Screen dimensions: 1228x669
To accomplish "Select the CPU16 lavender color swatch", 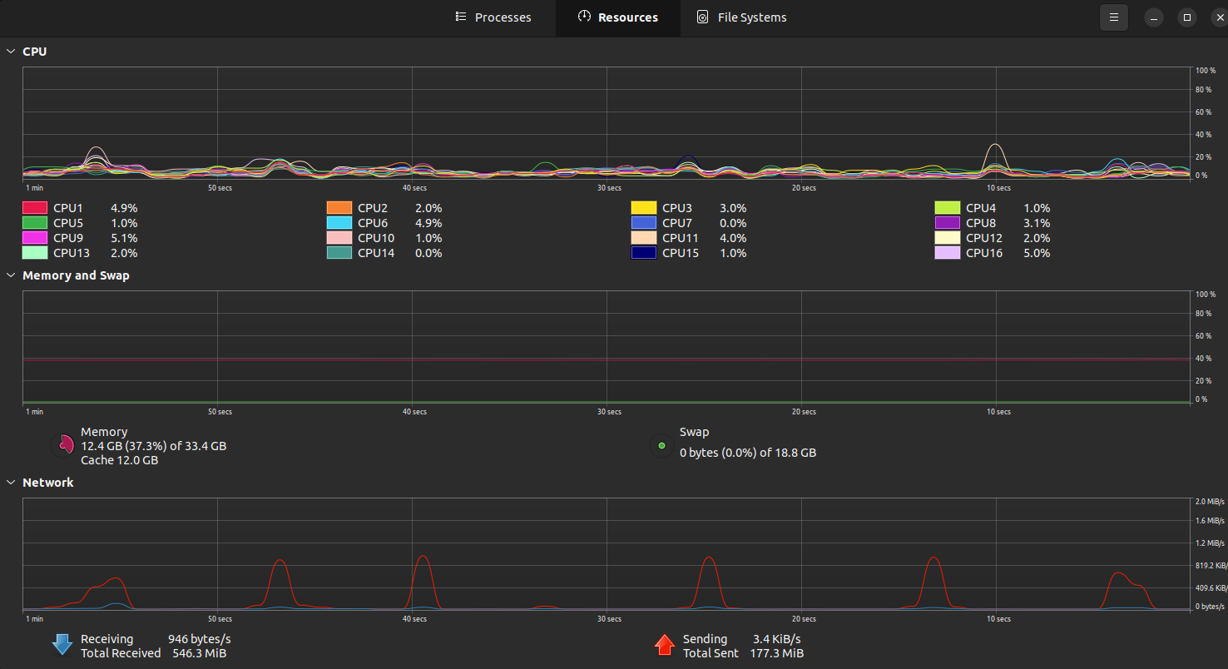I will 948,253.
